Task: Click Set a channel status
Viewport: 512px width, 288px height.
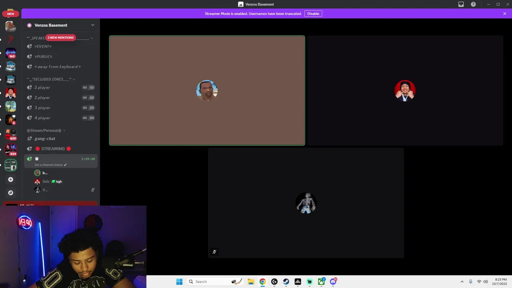Action: (x=48, y=165)
